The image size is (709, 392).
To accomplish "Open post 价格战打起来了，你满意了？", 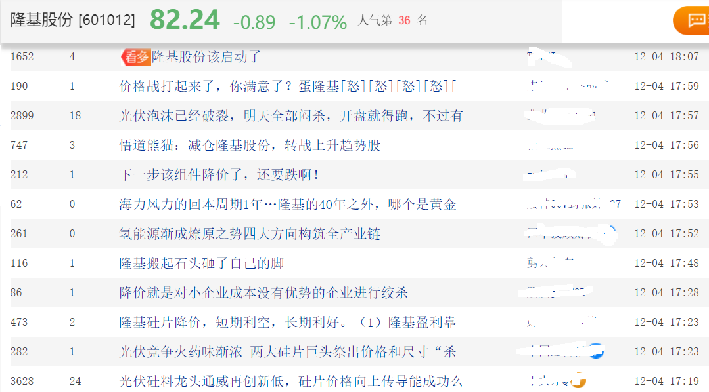I will tap(288, 86).
